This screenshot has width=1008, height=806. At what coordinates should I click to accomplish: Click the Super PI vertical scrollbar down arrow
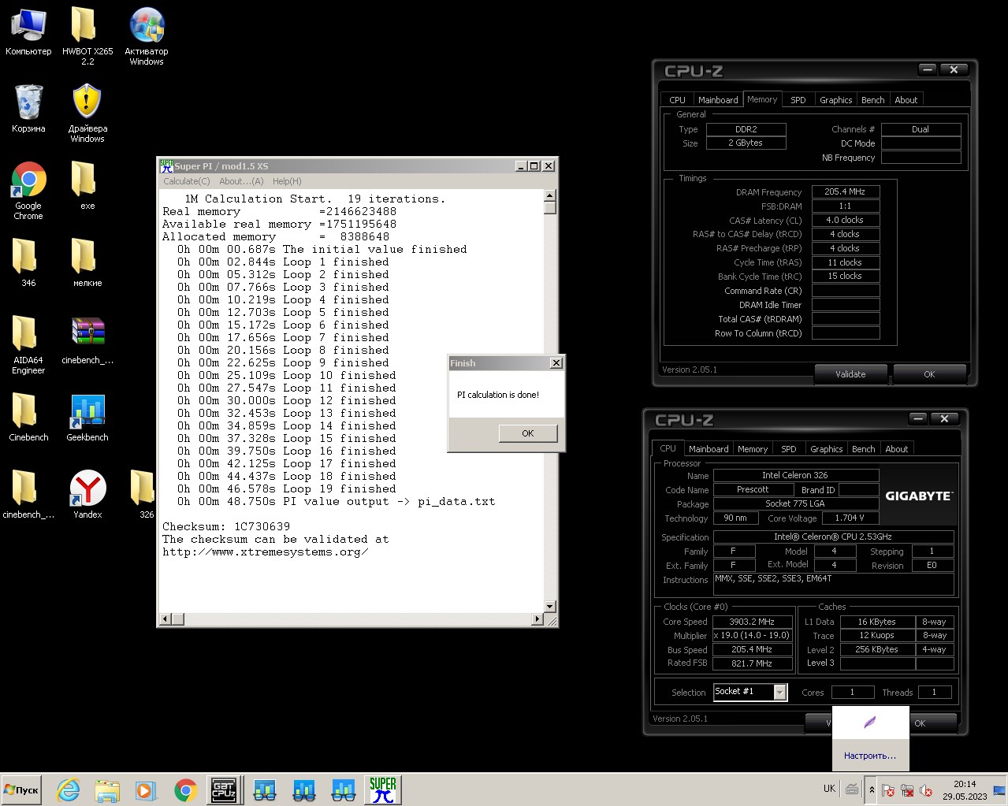(x=550, y=607)
